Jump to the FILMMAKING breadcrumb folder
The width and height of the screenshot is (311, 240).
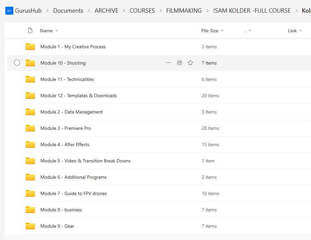[x=184, y=11]
